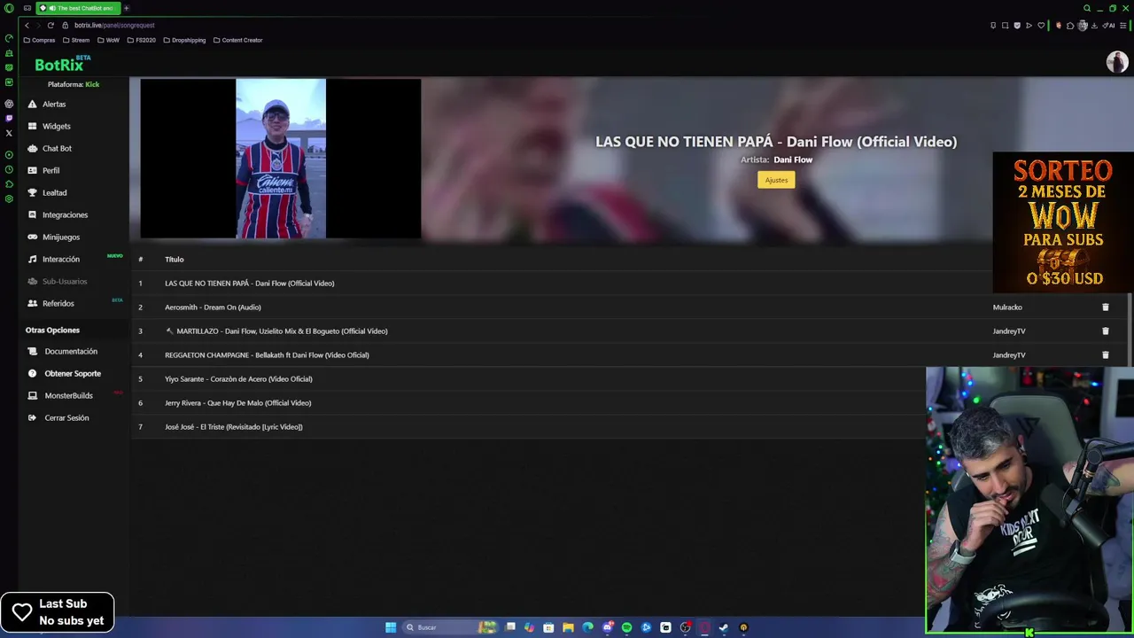Click the Integraciones sidebar icon
This screenshot has width=1134, height=638.
pyautogui.click(x=33, y=215)
